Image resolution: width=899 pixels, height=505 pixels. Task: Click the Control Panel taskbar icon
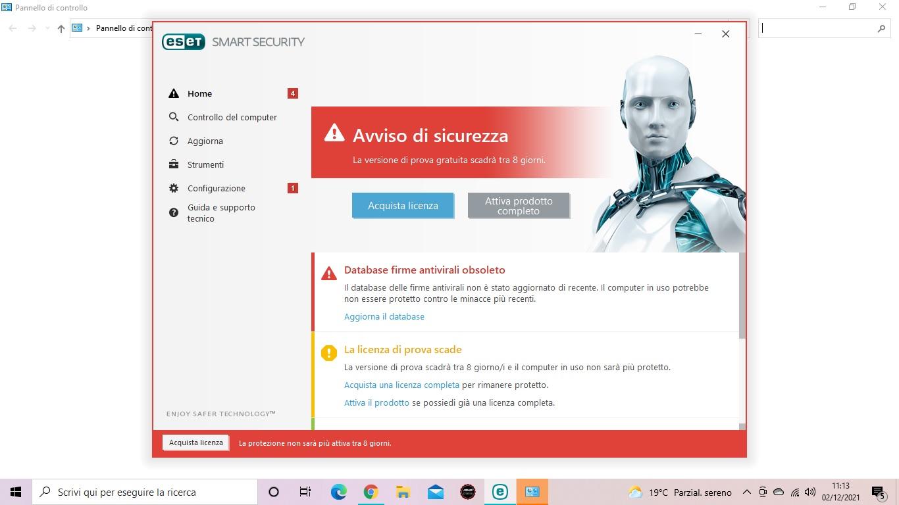click(x=532, y=492)
